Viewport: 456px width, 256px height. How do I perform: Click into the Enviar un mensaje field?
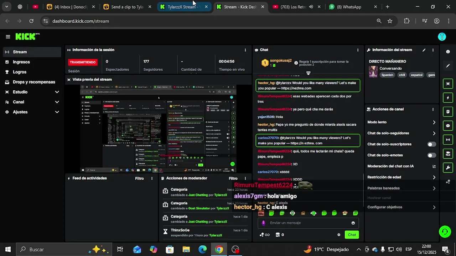click(x=308, y=223)
